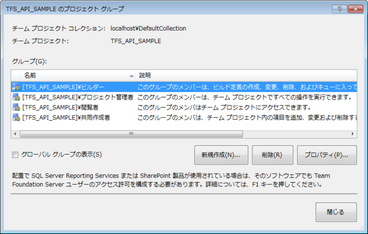Viewport: 368px width, 234px height.
Task: Click description ending プロジェクトにアクセスできます。
Action: point(224,108)
